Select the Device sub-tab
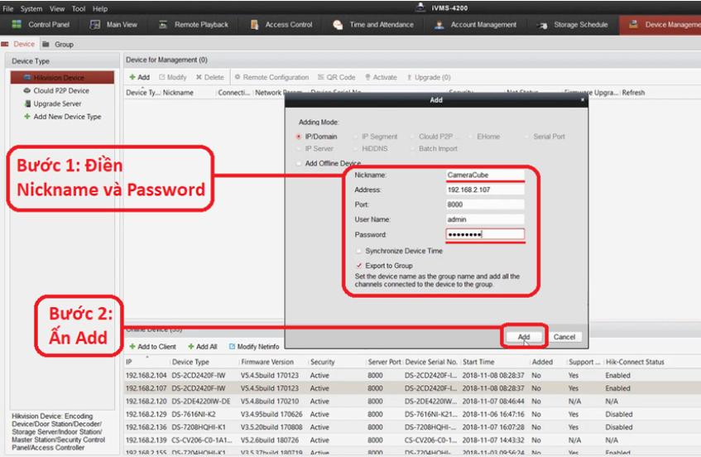701x457 pixels. click(18, 44)
